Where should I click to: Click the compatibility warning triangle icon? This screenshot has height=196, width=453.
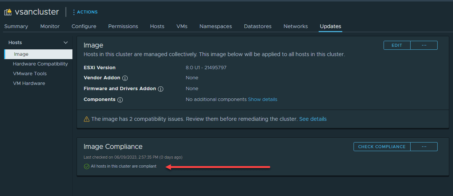click(x=87, y=119)
